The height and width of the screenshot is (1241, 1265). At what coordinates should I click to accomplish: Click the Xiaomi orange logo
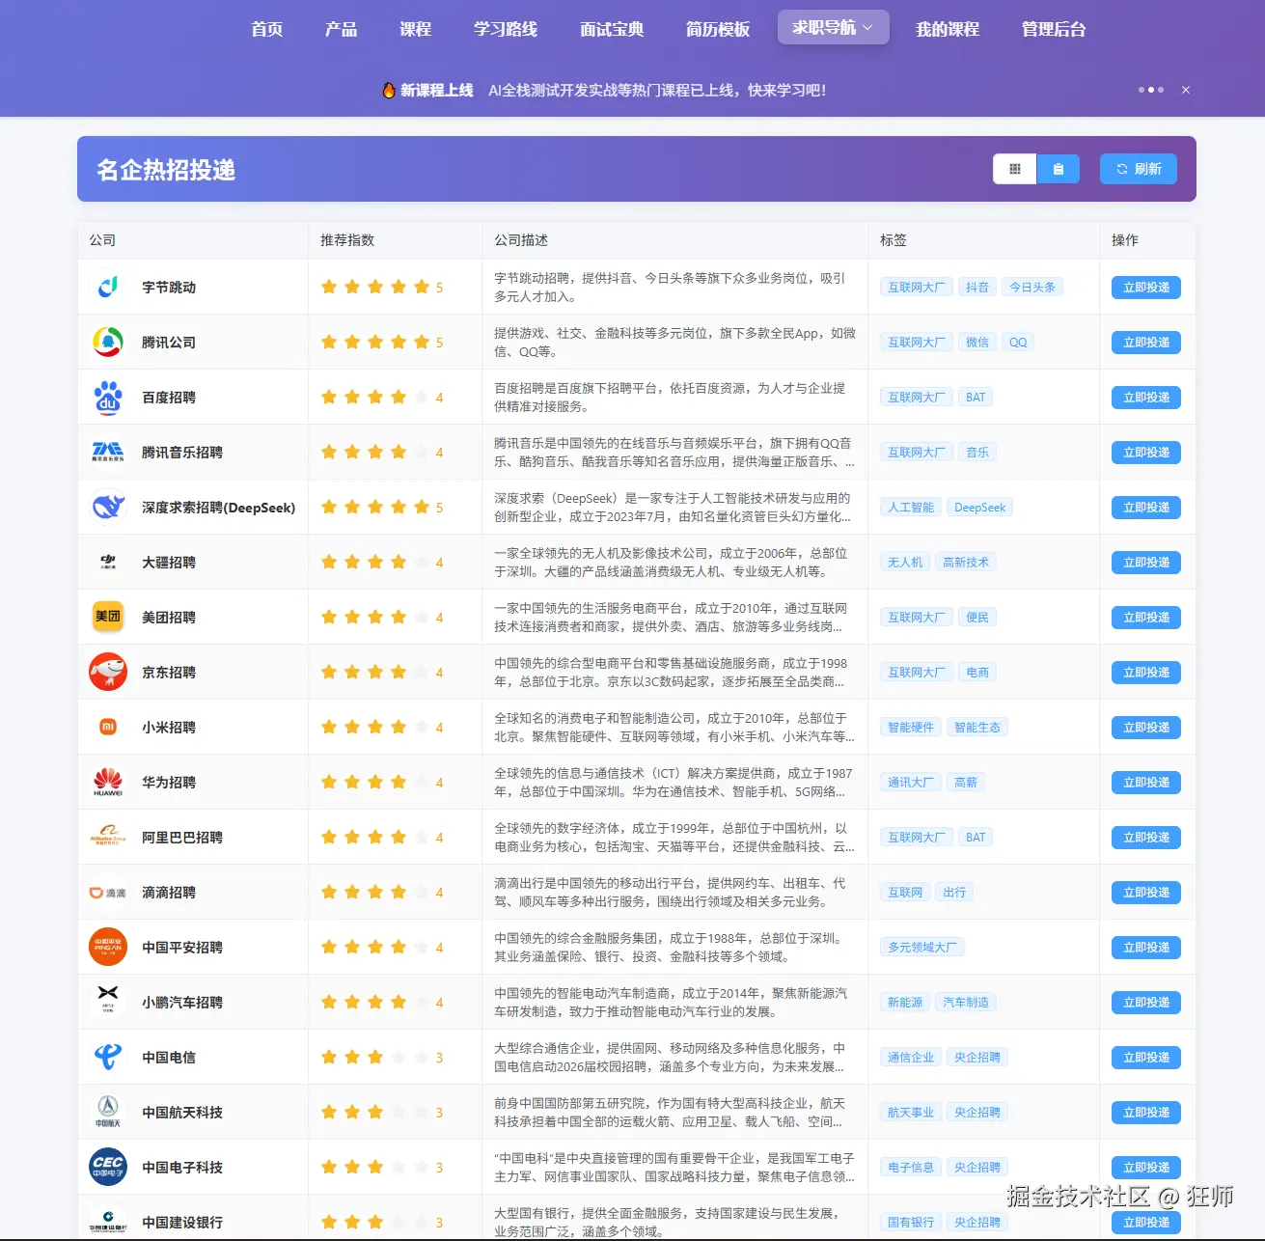point(108,727)
